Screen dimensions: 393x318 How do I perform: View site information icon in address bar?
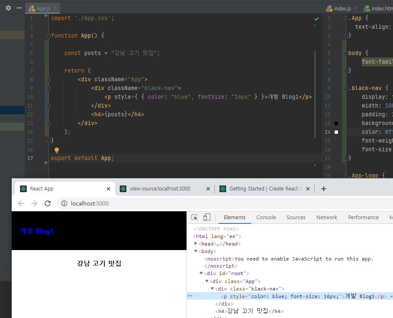pos(64,203)
